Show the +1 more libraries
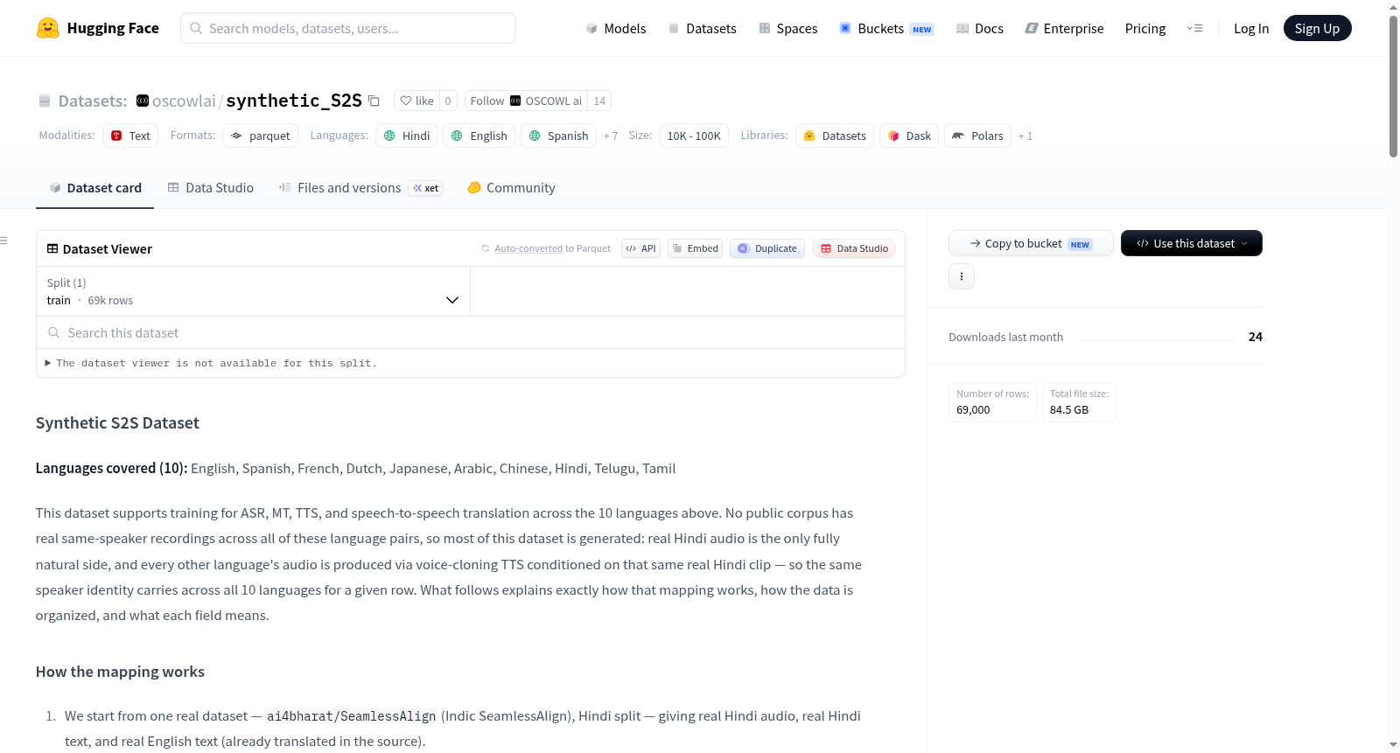The image size is (1400, 753). pos(1025,136)
